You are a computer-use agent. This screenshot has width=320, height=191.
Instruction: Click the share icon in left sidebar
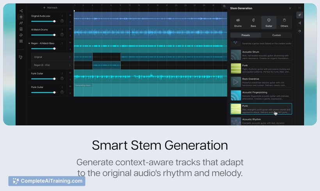[x=21, y=11]
